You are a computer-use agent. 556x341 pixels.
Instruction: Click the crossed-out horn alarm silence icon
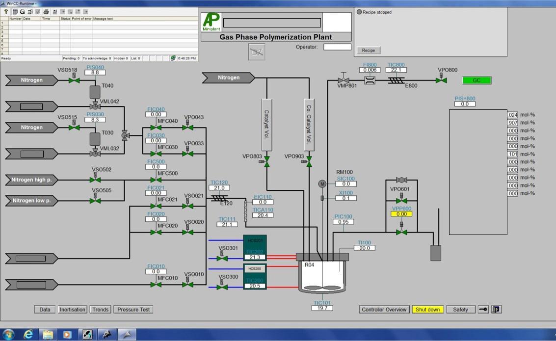[256, 52]
